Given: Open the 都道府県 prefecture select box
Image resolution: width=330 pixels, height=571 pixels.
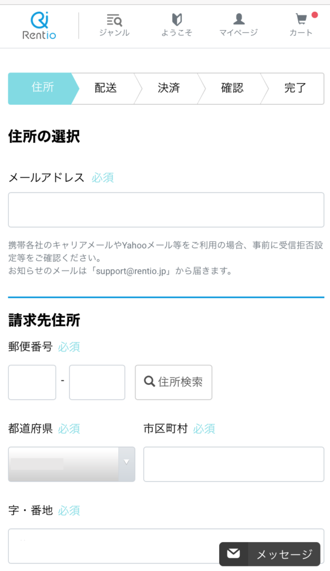Looking at the screenshot, I should [72, 464].
